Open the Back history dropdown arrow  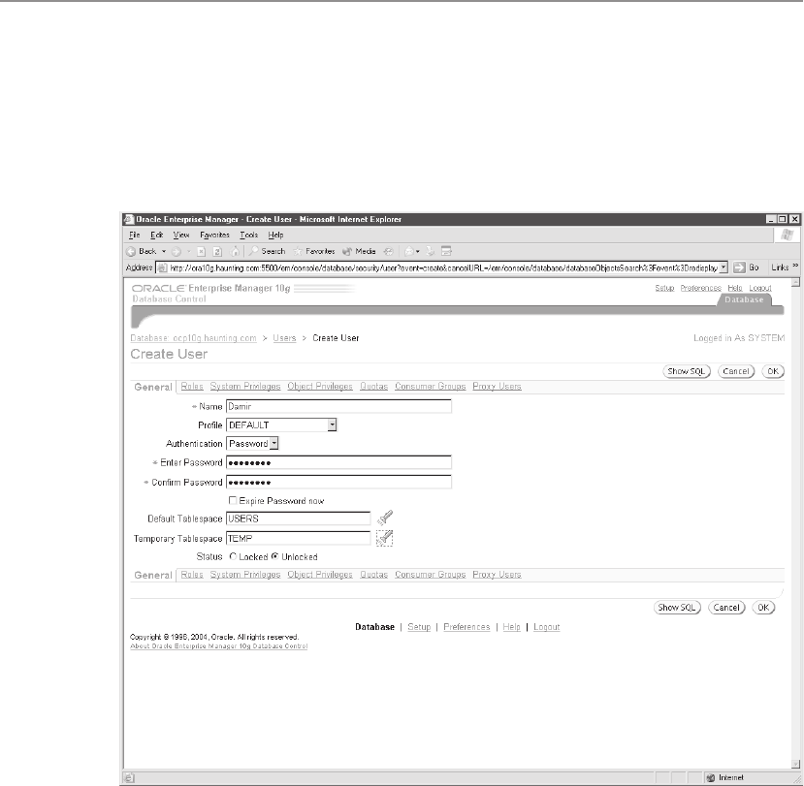[x=164, y=252]
